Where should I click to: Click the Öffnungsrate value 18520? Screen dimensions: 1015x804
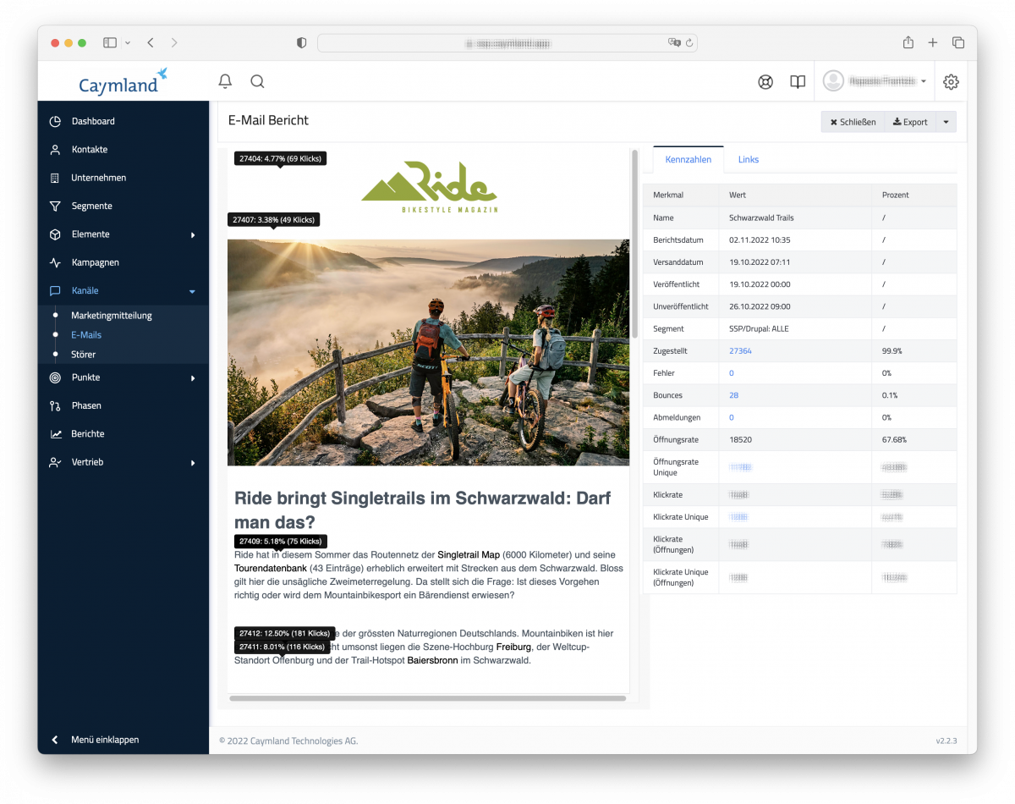pos(740,440)
